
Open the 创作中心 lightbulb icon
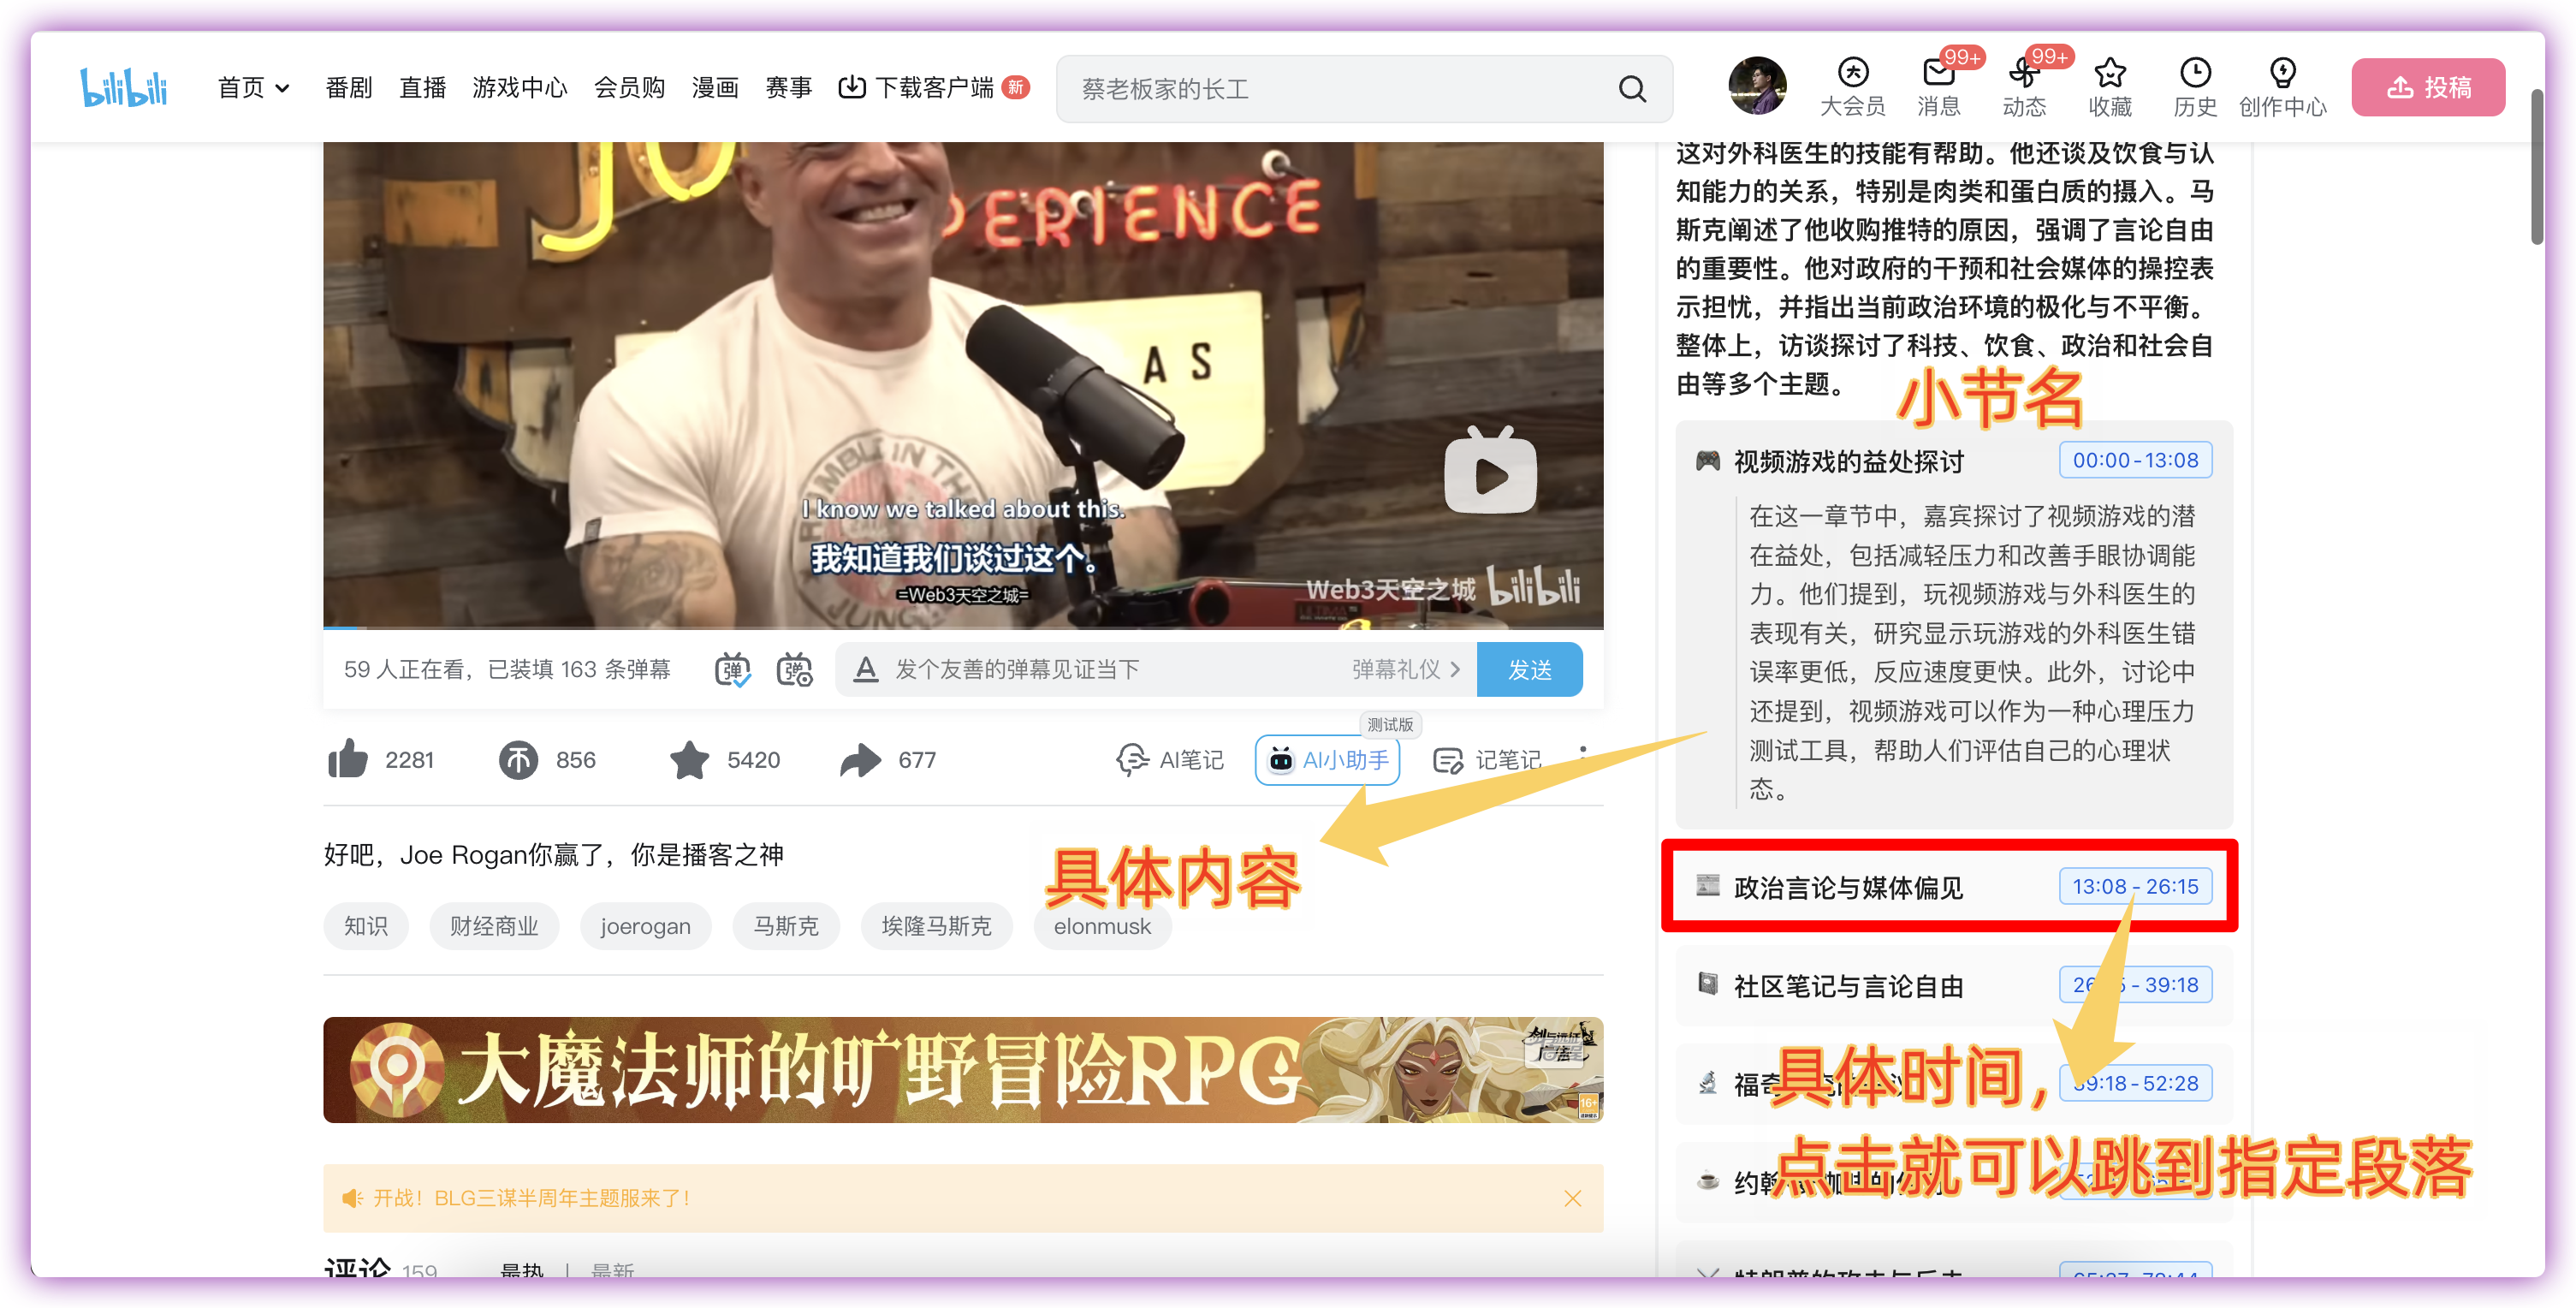pyautogui.click(x=2282, y=87)
